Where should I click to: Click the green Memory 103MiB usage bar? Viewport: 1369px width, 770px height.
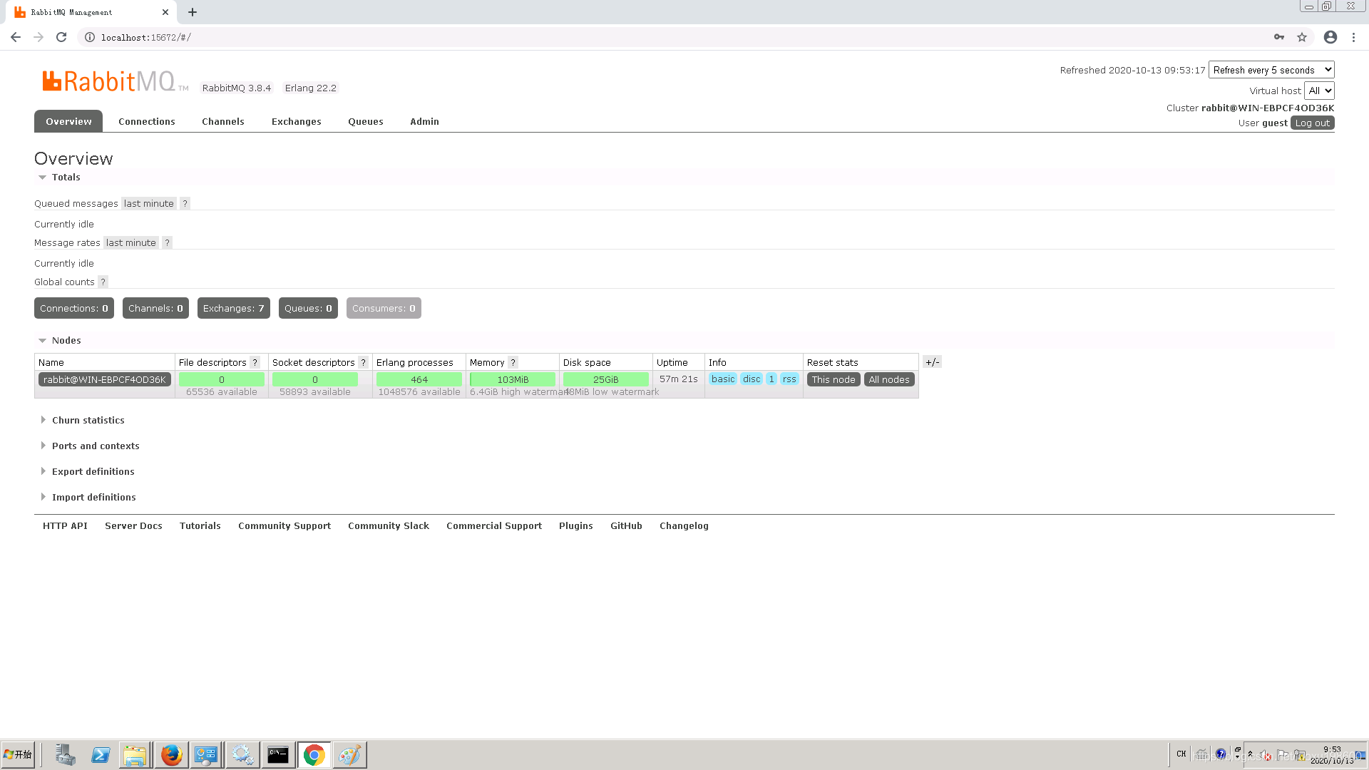(513, 380)
